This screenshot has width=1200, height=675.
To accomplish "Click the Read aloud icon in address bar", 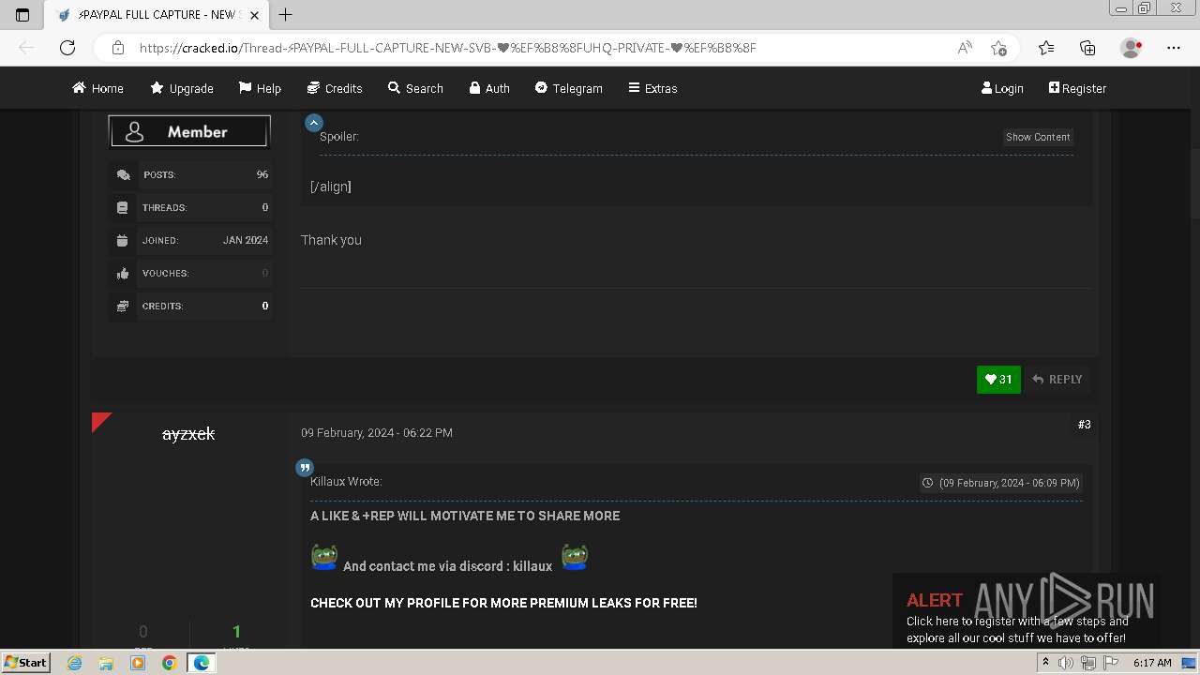I will (965, 48).
